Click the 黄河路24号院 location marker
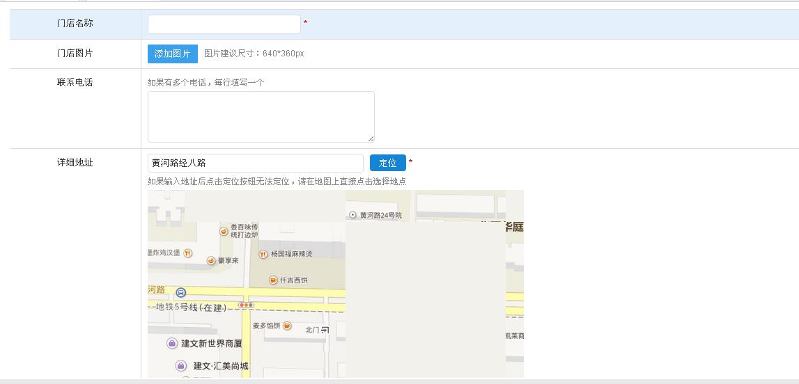This screenshot has width=799, height=384. pyautogui.click(x=352, y=215)
